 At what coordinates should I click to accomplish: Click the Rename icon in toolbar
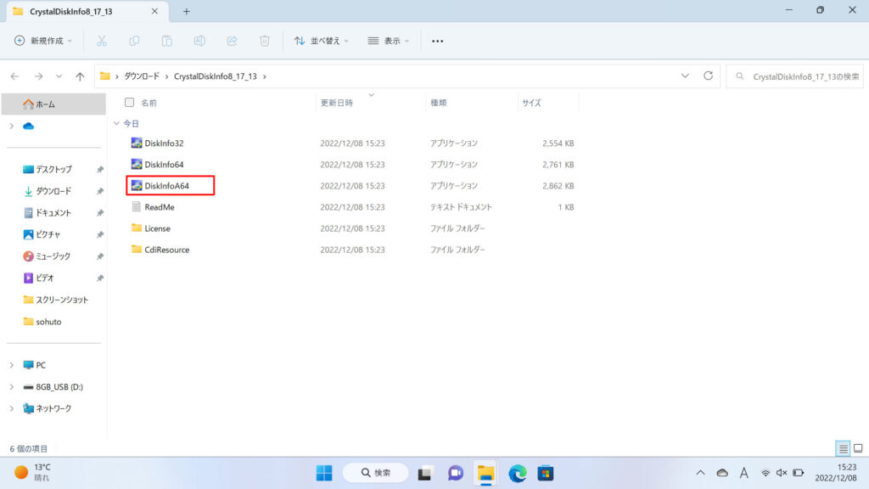[x=199, y=41]
